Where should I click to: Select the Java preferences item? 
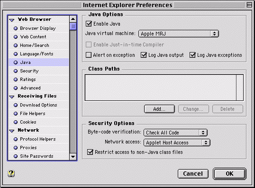pos(39,63)
